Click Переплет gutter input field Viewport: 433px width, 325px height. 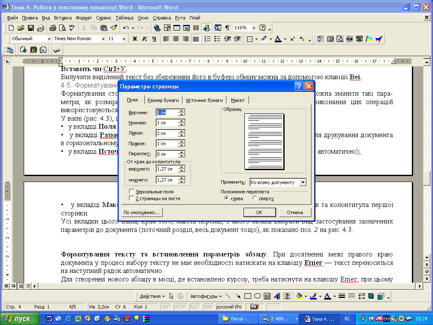(x=167, y=154)
